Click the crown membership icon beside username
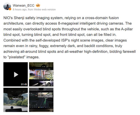140x115 pixels. tap(38, 5)
